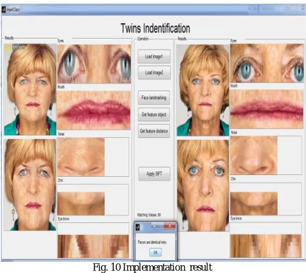Screen dimensions: 306x273
Task: Click left panel Eye brow crop image
Action: pyautogui.click(x=93, y=246)
